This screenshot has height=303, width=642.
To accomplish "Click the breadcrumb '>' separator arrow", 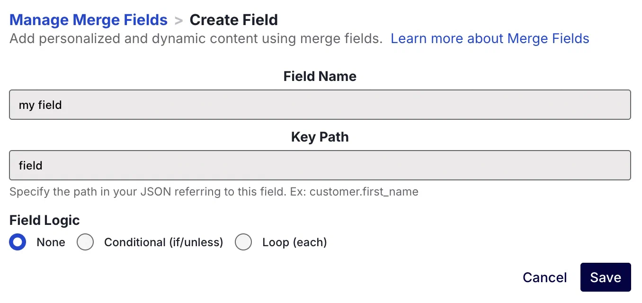I will point(178,20).
